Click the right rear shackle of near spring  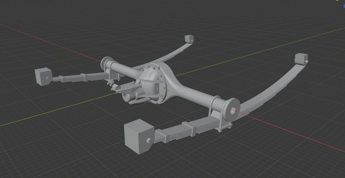point(302,59)
